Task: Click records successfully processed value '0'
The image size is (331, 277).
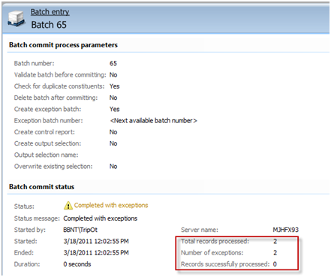Action: [x=275, y=264]
